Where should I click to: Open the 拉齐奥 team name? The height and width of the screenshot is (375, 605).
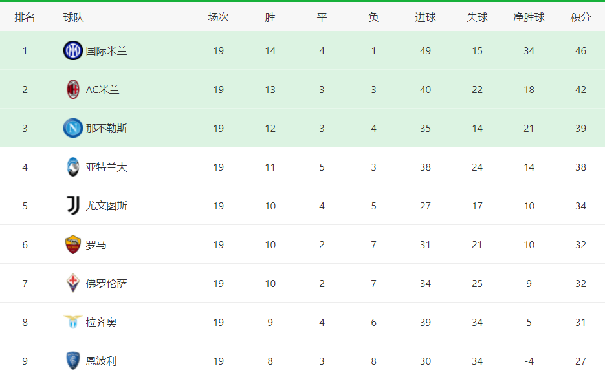101,322
